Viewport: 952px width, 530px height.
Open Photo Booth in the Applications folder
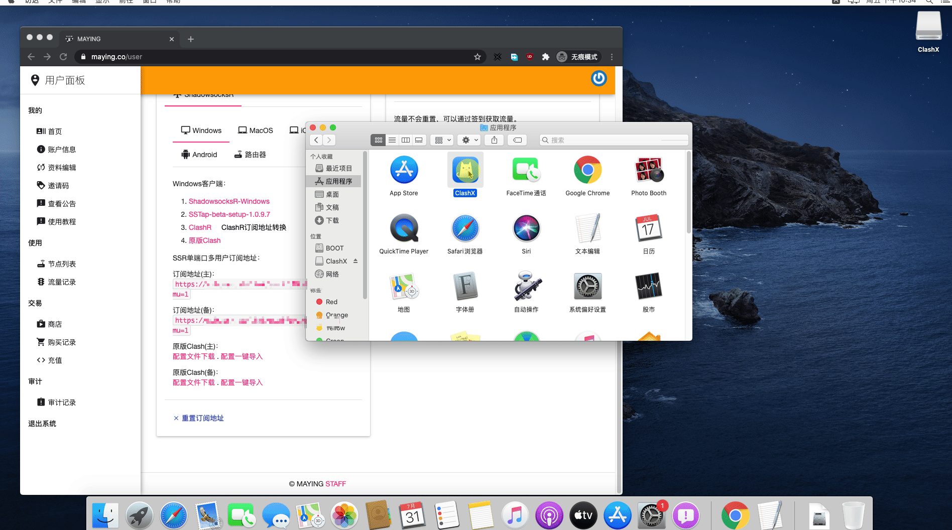(x=649, y=171)
